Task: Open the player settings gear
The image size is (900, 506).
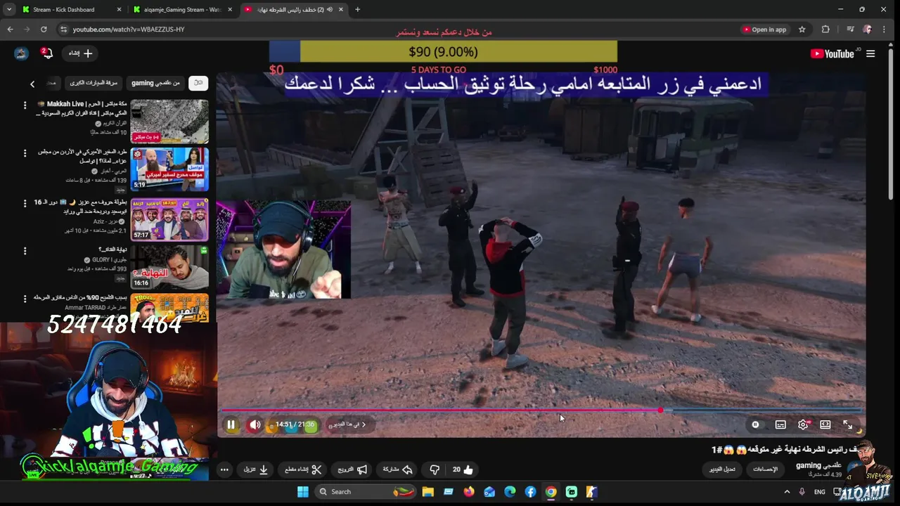Action: click(803, 424)
